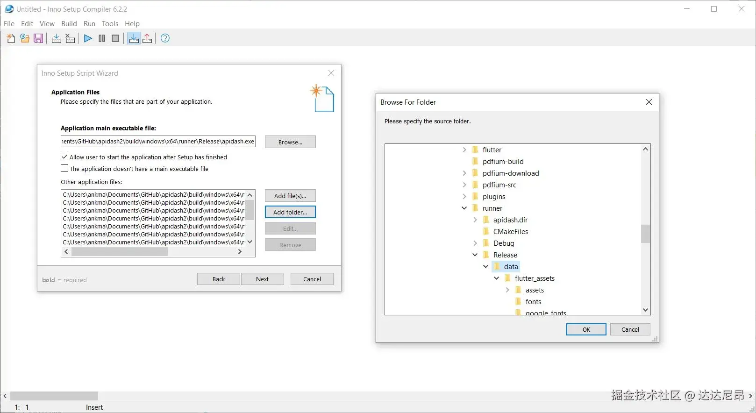Expand the apidash.dir folder node
The image size is (756, 413).
click(x=475, y=220)
